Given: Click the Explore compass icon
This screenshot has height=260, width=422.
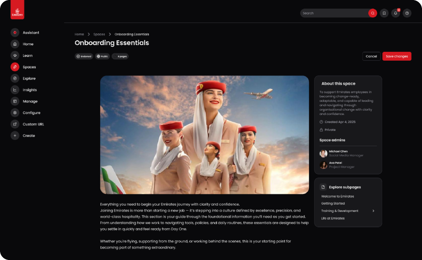Looking at the screenshot, I should coord(15,79).
